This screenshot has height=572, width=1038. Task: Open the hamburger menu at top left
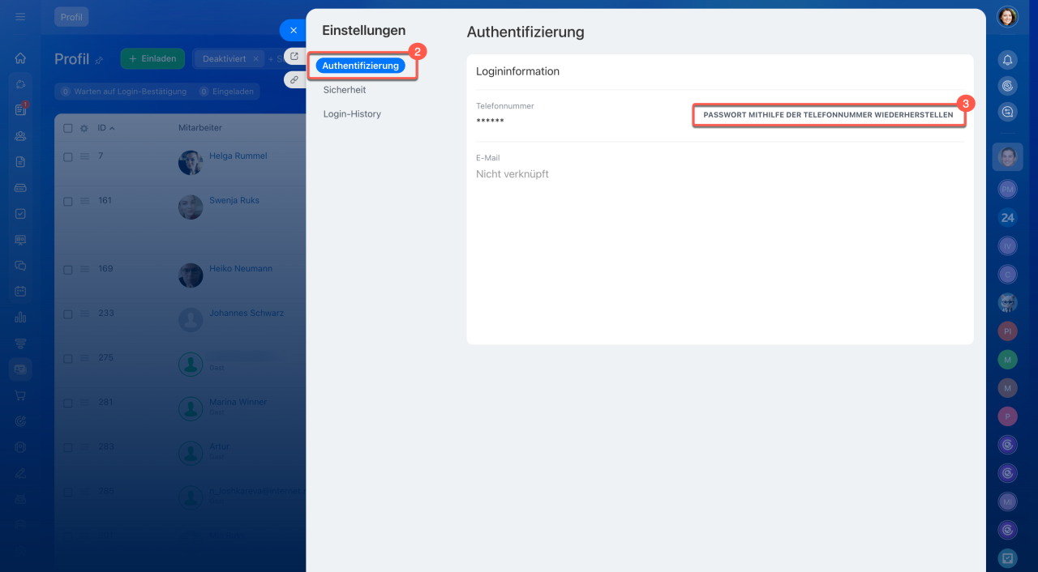20,16
